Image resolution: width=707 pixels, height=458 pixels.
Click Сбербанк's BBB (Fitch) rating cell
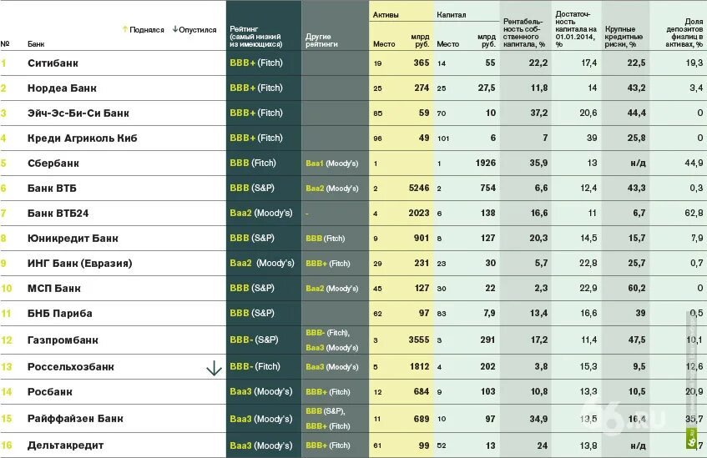click(252, 163)
